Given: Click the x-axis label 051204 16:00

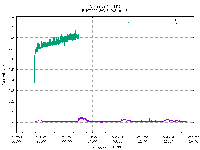Looking at the screenshot, I should pyautogui.click(x=168, y=139).
